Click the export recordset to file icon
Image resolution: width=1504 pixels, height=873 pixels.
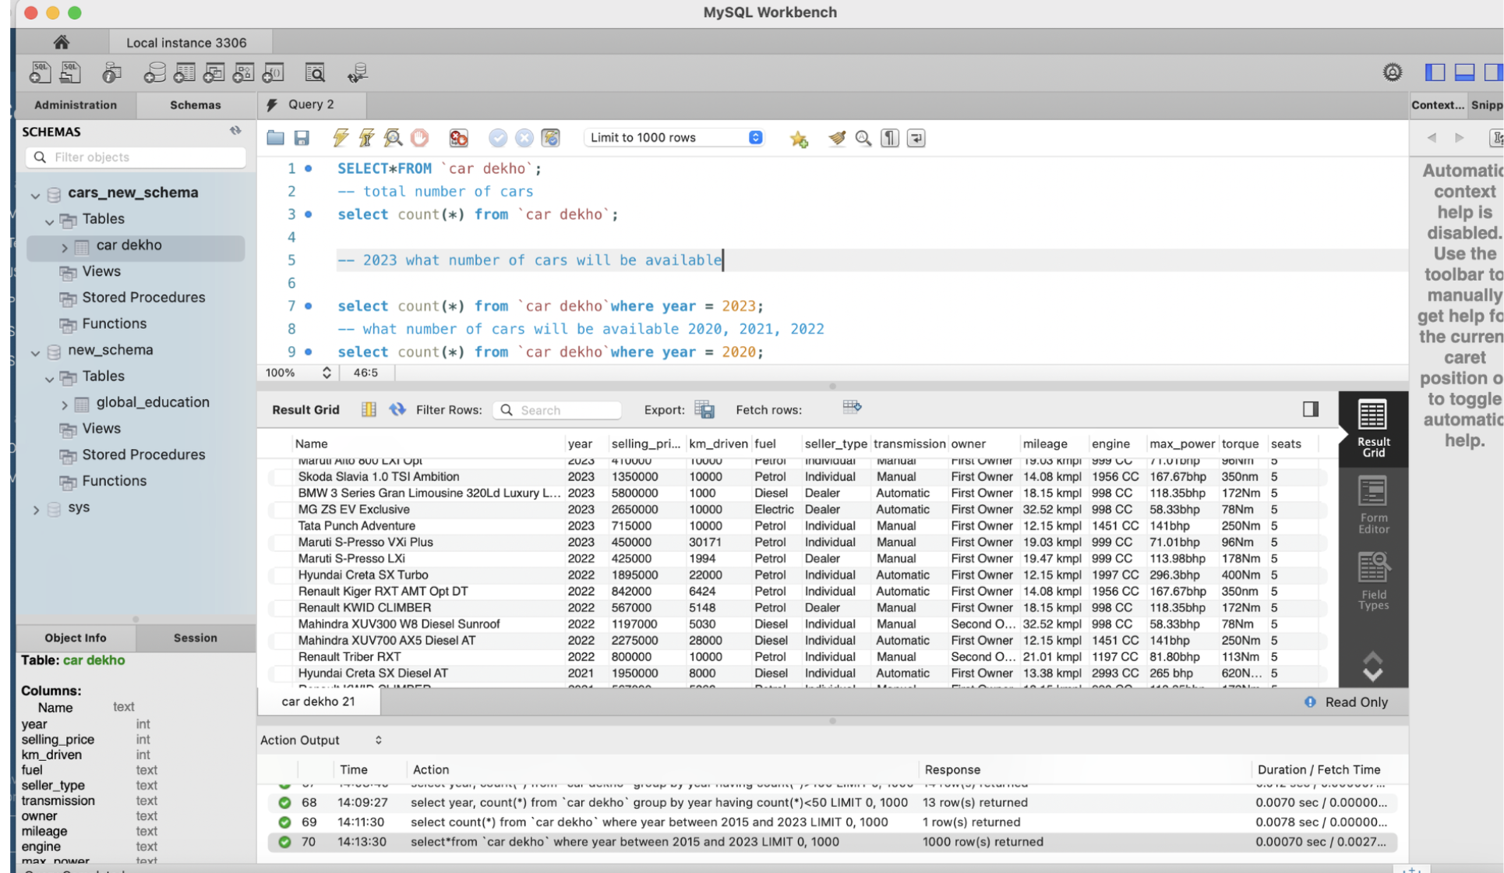pyautogui.click(x=704, y=409)
